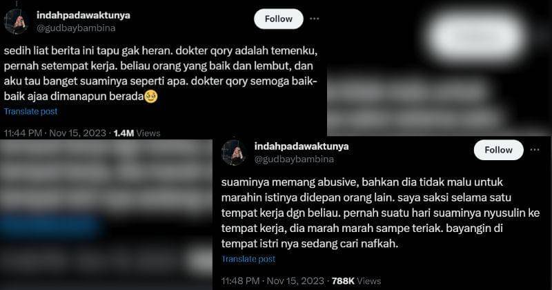This screenshot has width=552, height=290.
Task: Select the blurred white button at top right
Action: 476,36
